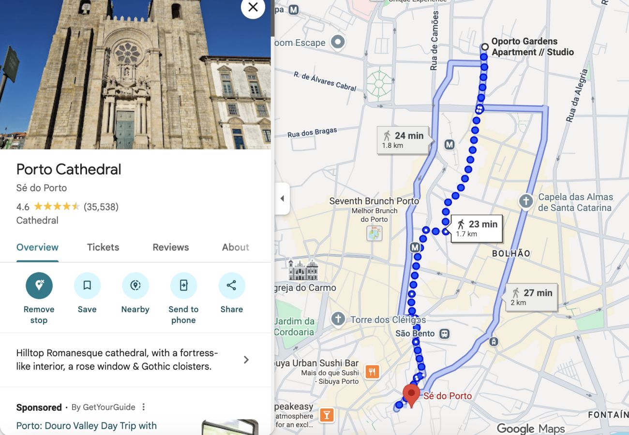Expand the cathedral description chevron
The image size is (629, 435).
click(x=246, y=360)
